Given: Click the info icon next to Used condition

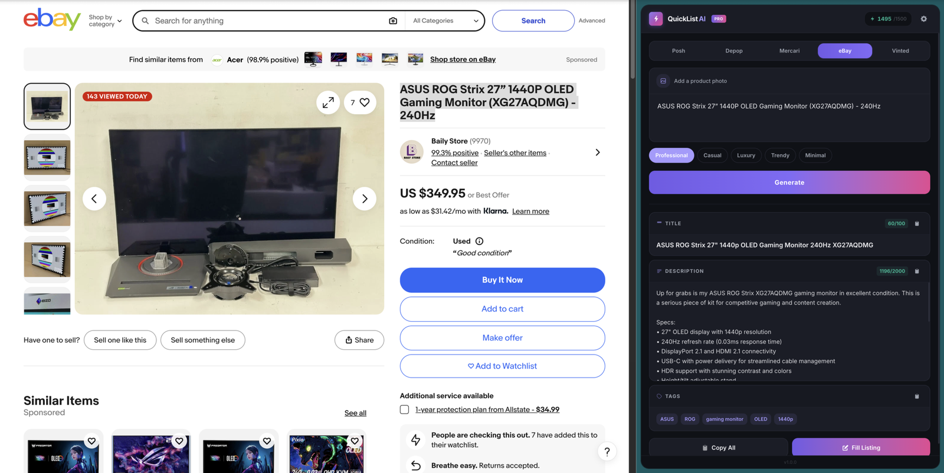Looking at the screenshot, I should [x=479, y=241].
